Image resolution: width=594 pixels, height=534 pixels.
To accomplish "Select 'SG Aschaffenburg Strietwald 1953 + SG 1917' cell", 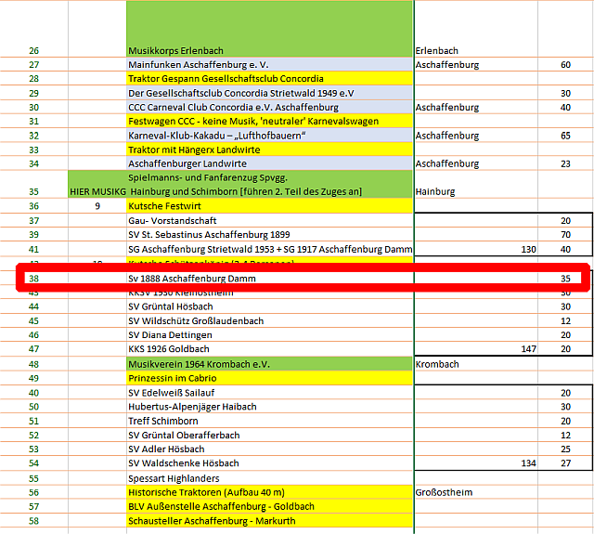I will coord(269,249).
